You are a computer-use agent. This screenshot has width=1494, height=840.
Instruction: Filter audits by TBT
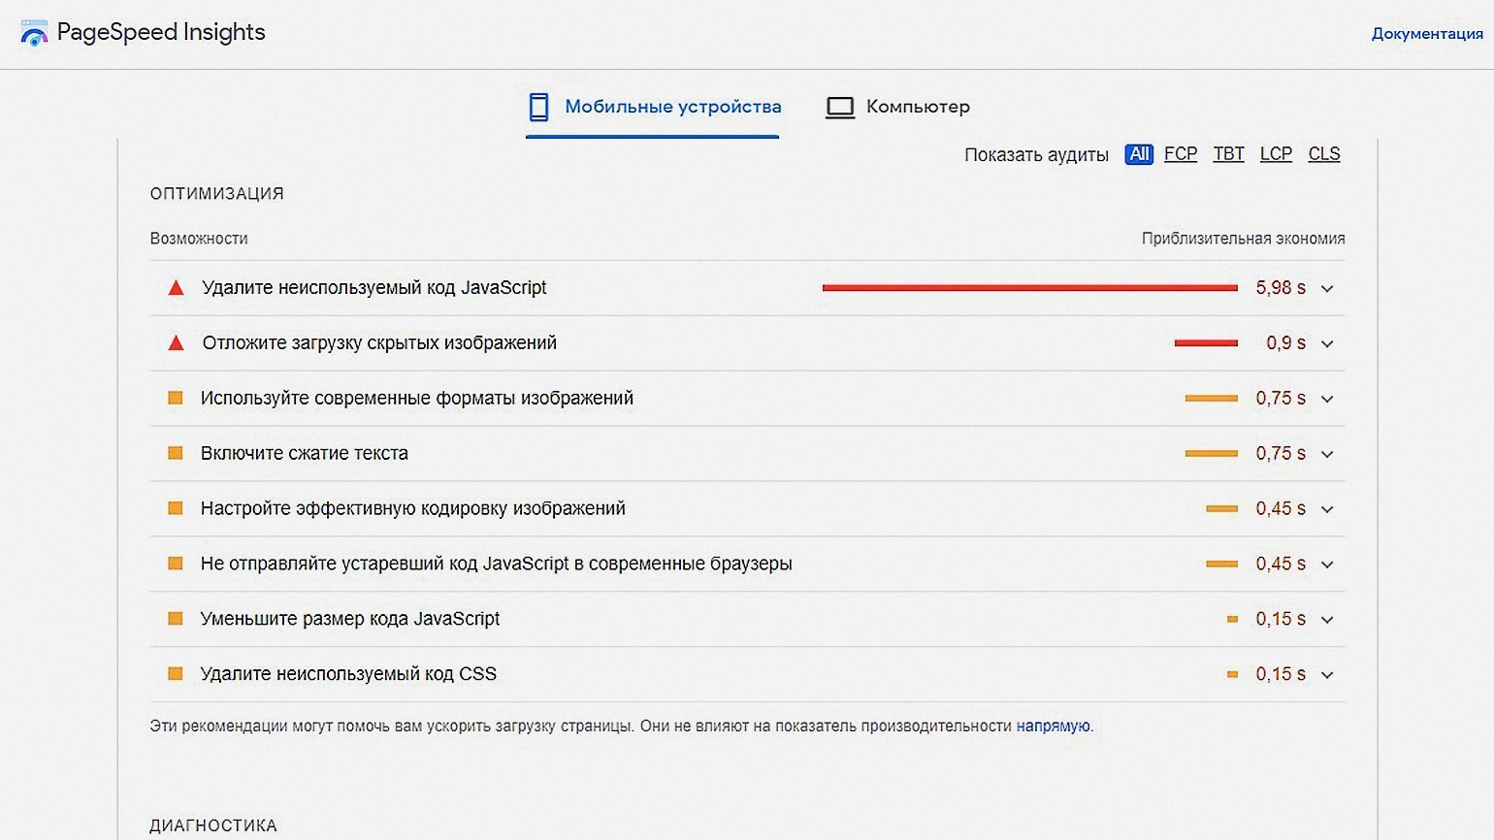click(x=1228, y=154)
